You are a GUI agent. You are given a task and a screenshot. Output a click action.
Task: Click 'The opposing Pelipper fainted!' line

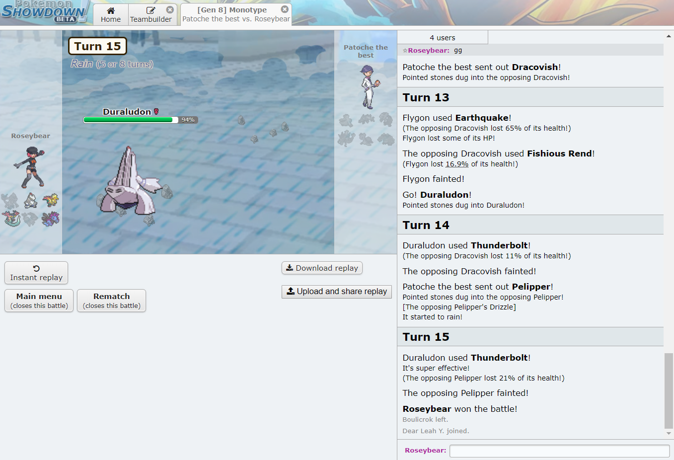click(x=465, y=393)
